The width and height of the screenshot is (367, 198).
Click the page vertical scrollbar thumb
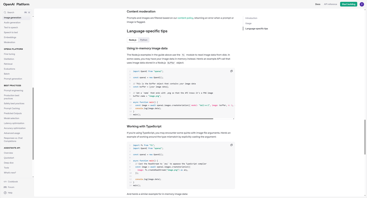[365, 137]
